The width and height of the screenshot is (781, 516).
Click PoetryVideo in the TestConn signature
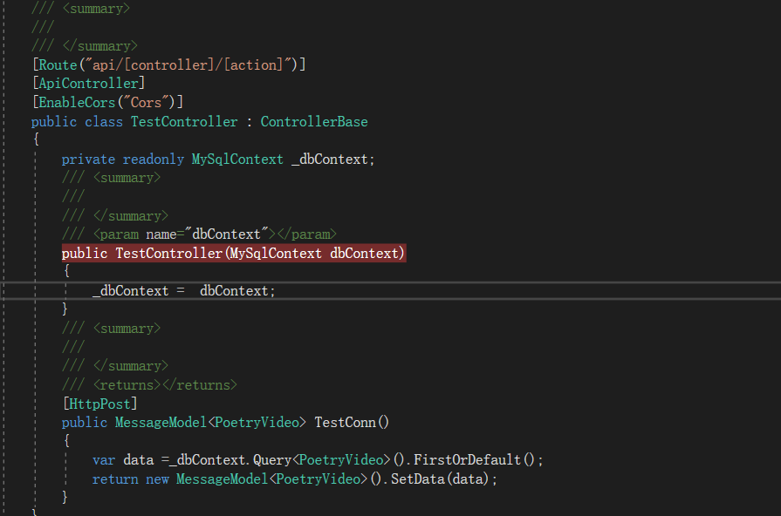[x=257, y=423]
